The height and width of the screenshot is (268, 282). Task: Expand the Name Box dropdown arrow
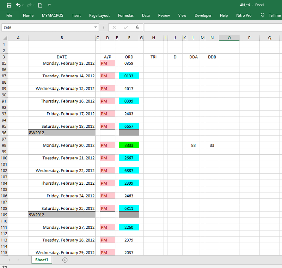coord(96,28)
